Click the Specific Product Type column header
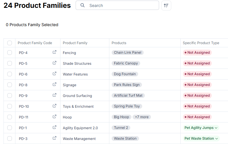This screenshot has width=228, height=144. point(201,43)
